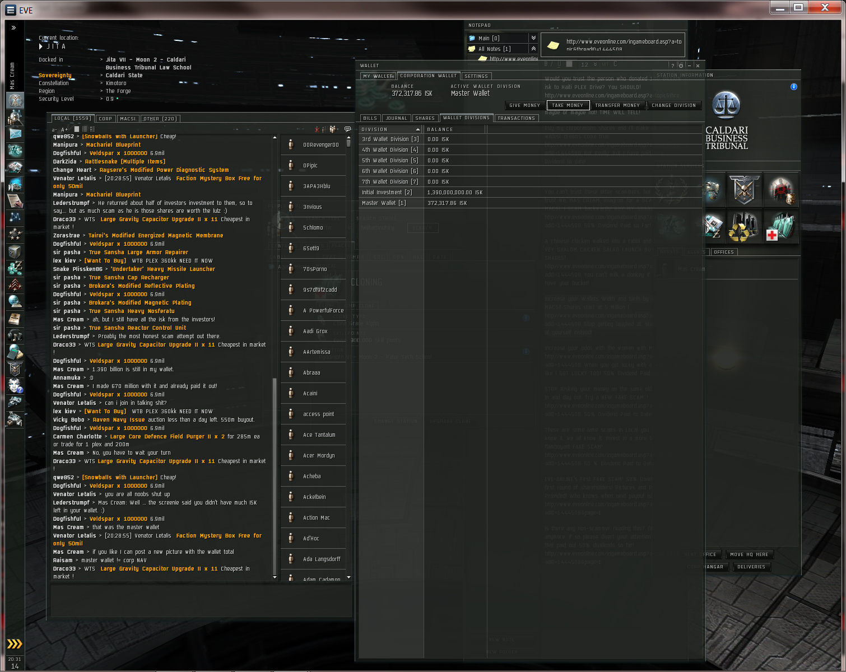Click the yellow triple-arrow at sidebar bottom

[15, 644]
